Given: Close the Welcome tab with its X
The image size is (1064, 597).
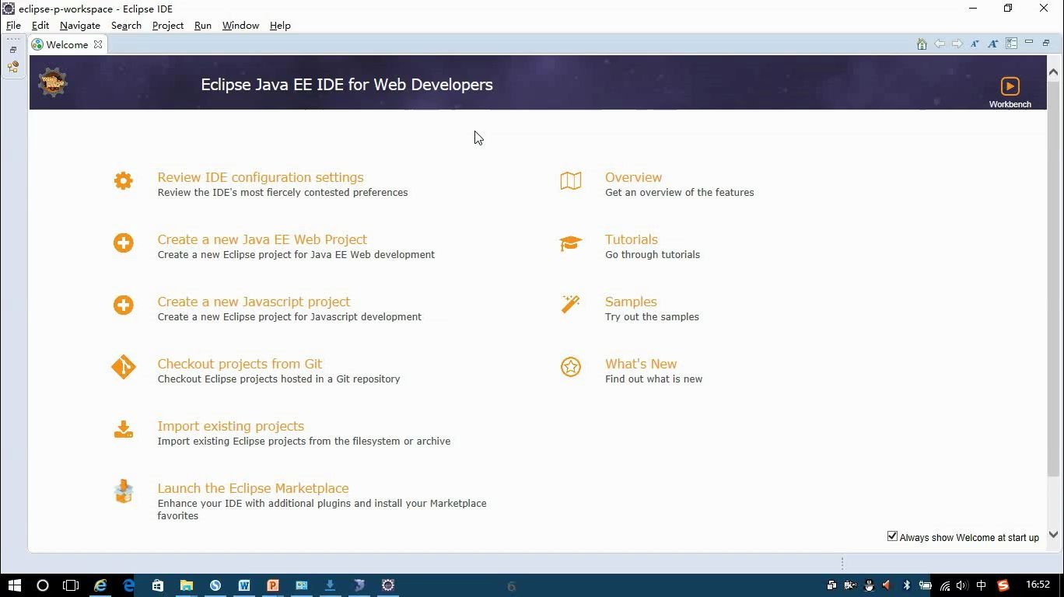Looking at the screenshot, I should coord(98,44).
